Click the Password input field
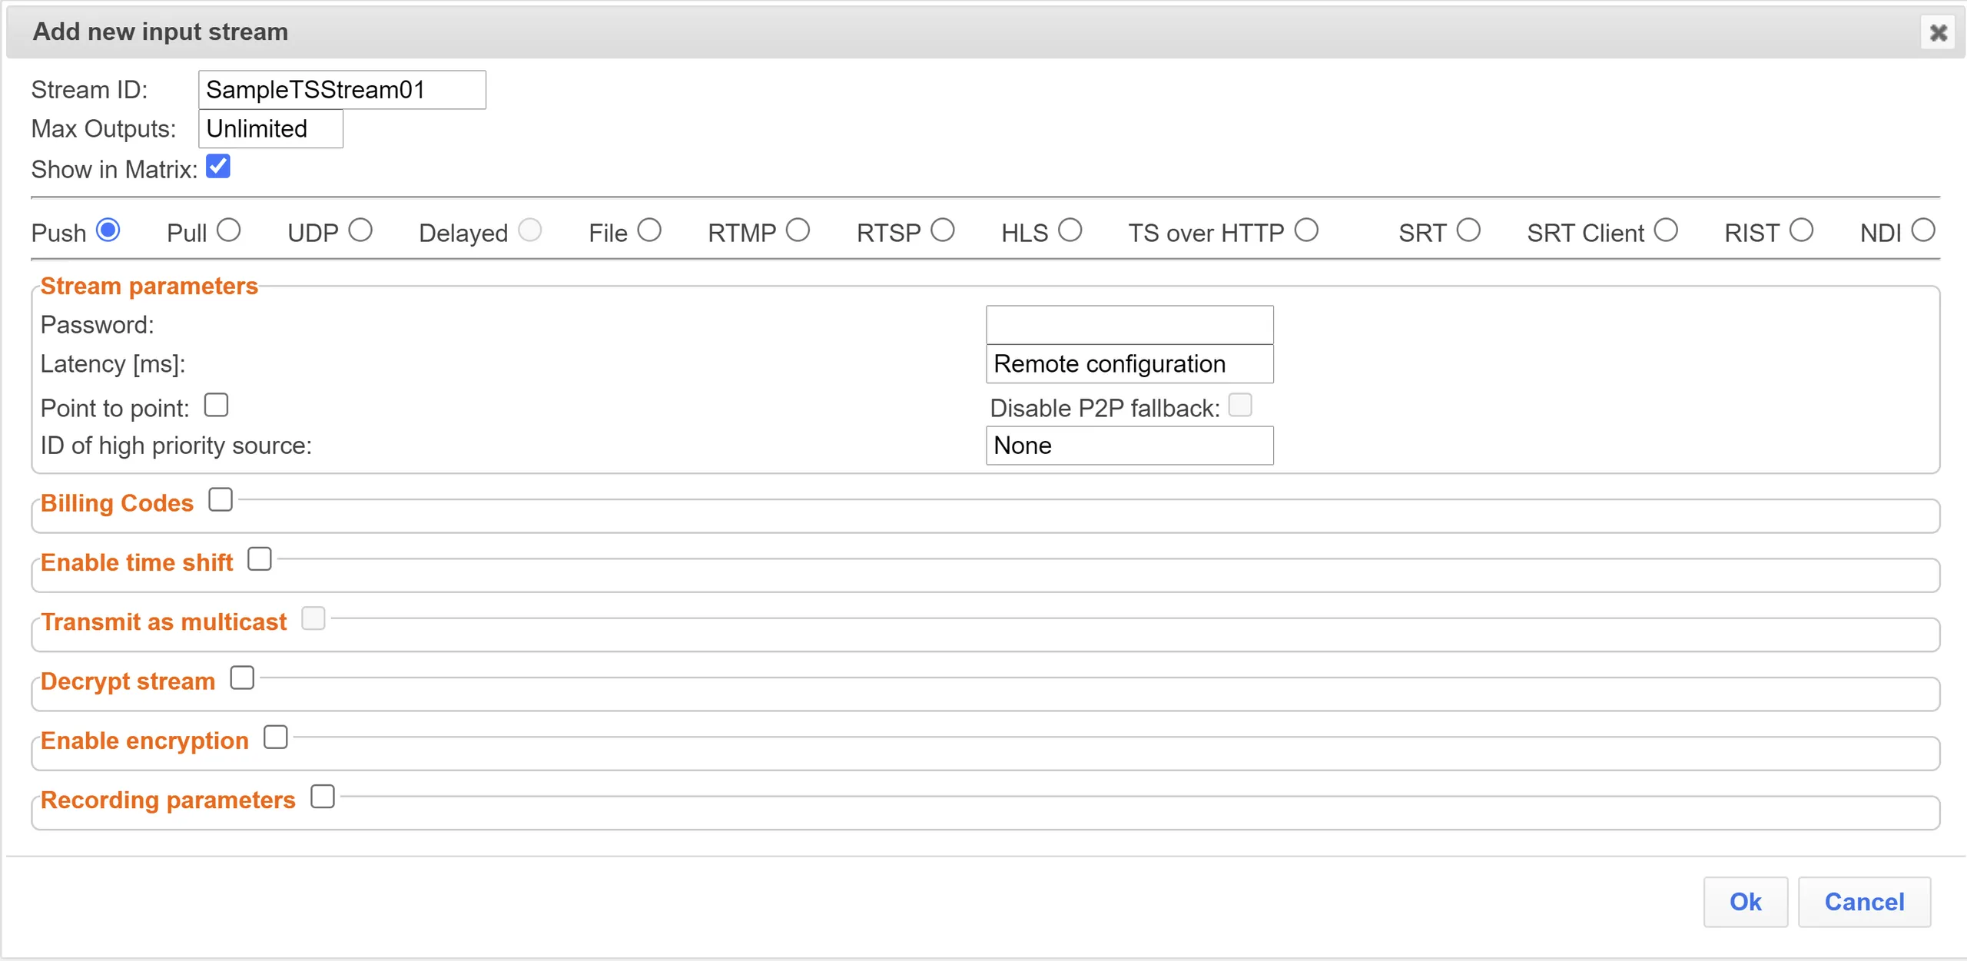Viewport: 1967px width, 961px height. coord(1129,325)
